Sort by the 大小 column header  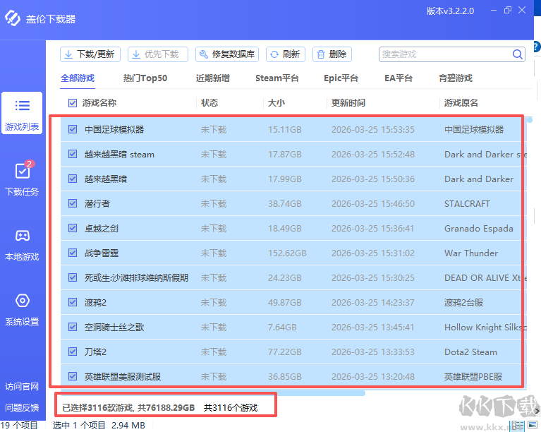coord(276,103)
